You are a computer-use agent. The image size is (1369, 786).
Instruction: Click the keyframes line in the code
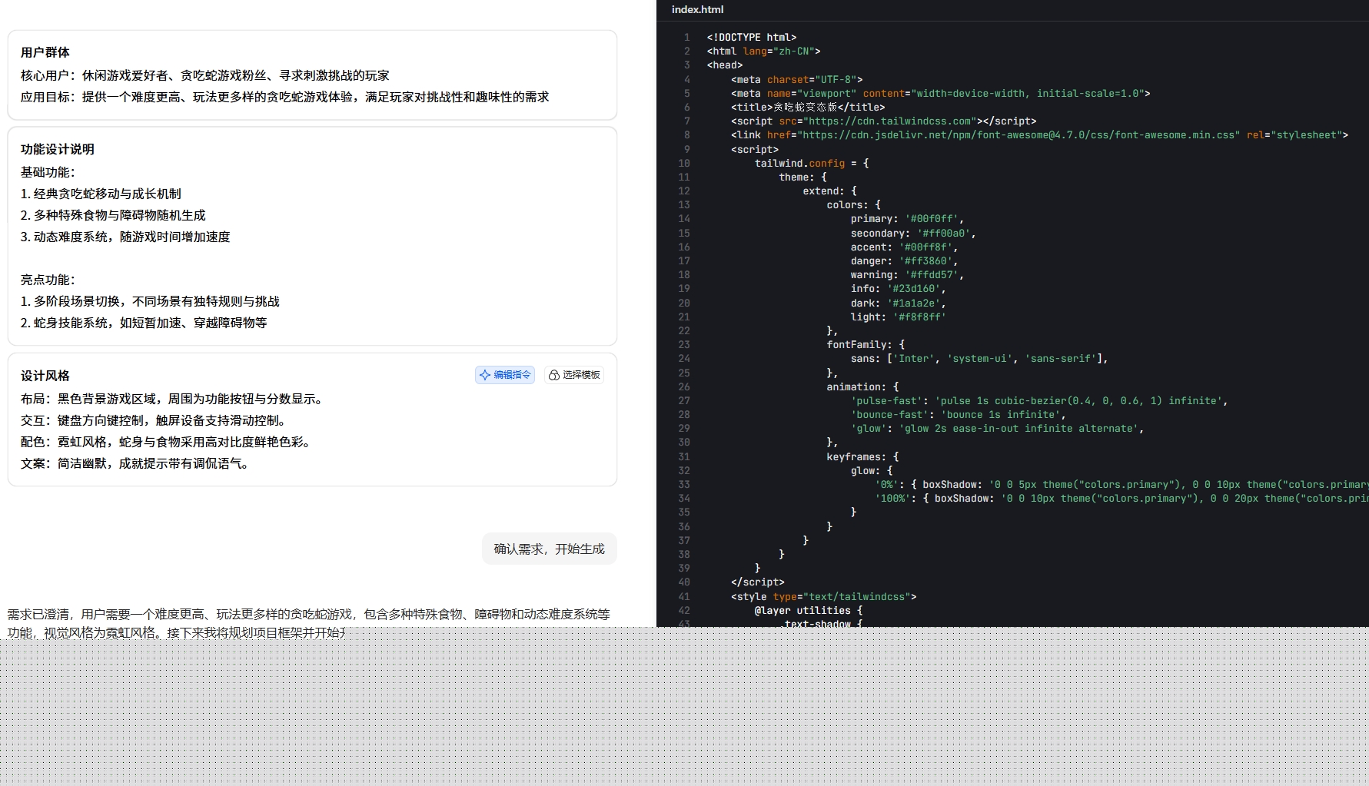tap(862, 456)
